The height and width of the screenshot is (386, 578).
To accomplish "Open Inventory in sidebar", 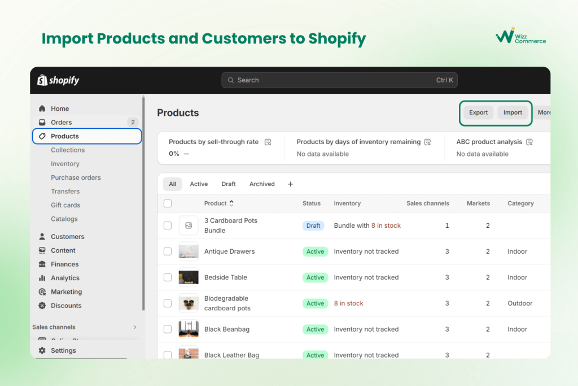I will pyautogui.click(x=65, y=164).
